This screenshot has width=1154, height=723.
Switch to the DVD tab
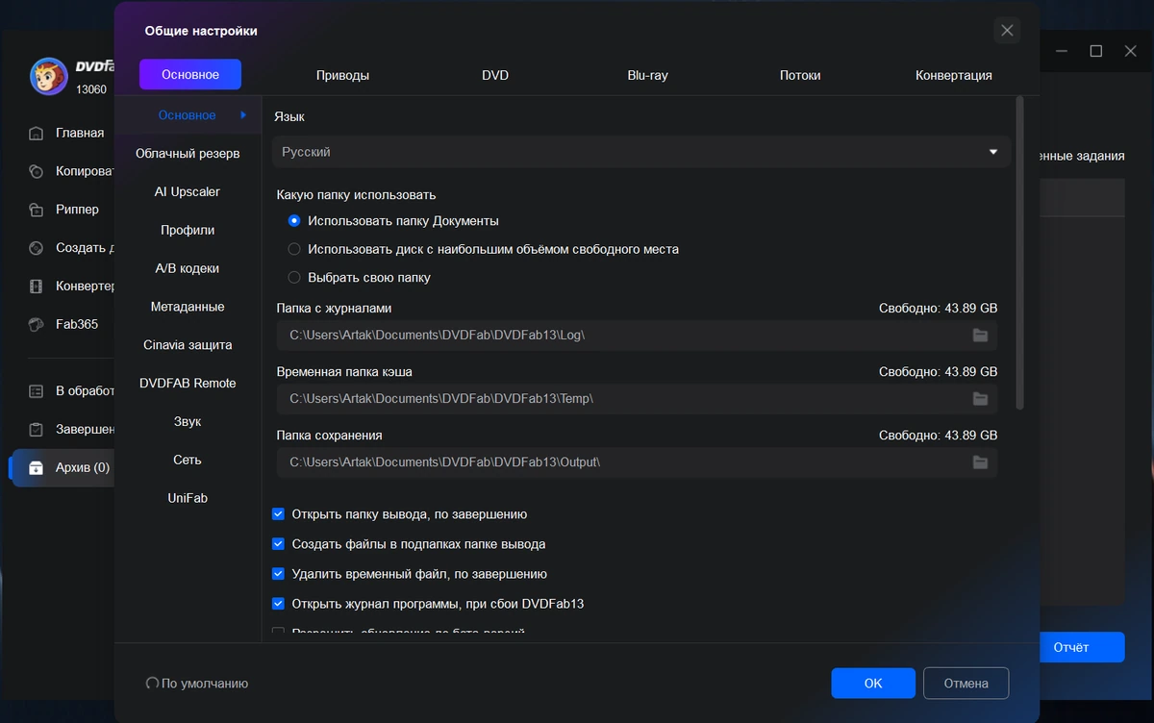495,75
